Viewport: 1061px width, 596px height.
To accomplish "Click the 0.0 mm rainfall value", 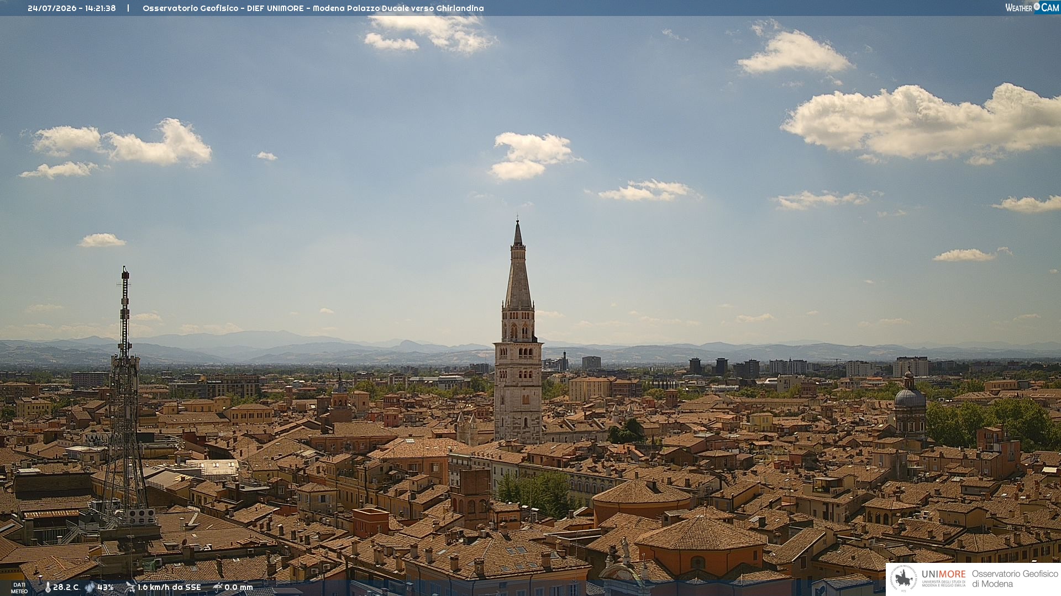I will 239,588.
